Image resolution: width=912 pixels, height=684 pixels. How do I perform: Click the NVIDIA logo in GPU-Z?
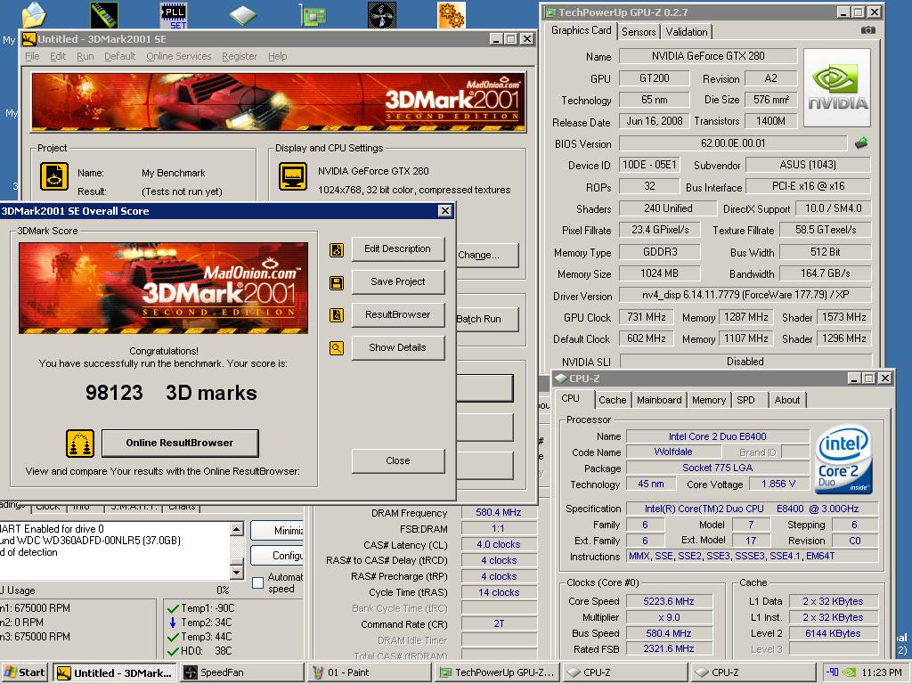pyautogui.click(x=837, y=88)
